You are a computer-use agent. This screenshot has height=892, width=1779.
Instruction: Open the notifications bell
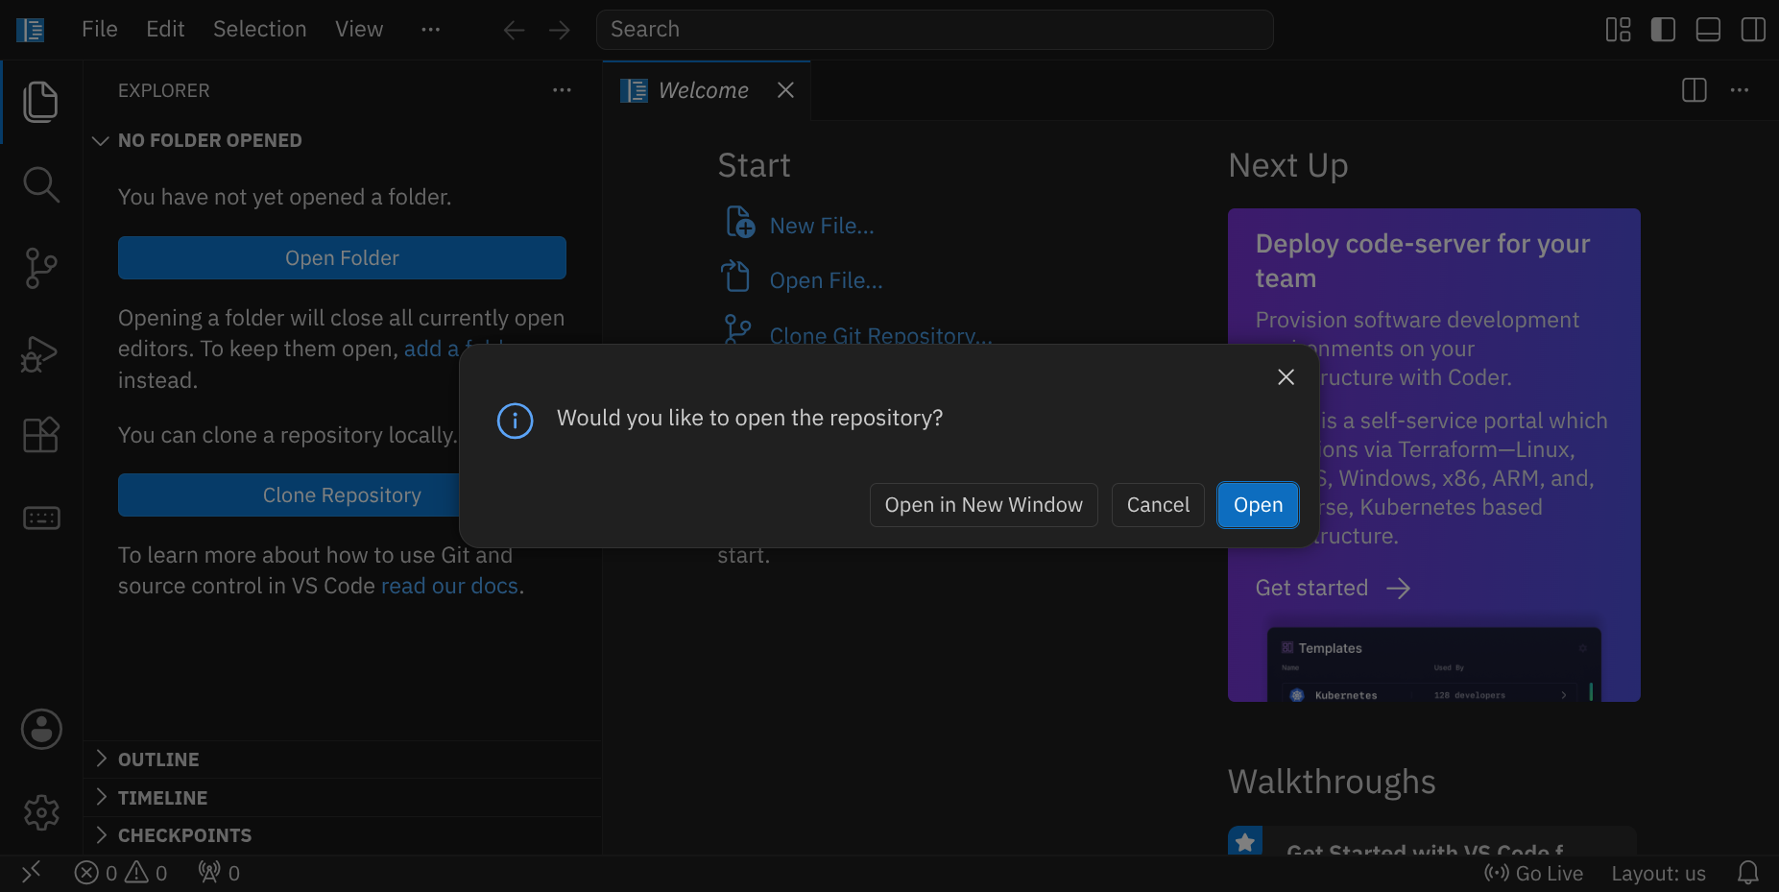(1748, 873)
